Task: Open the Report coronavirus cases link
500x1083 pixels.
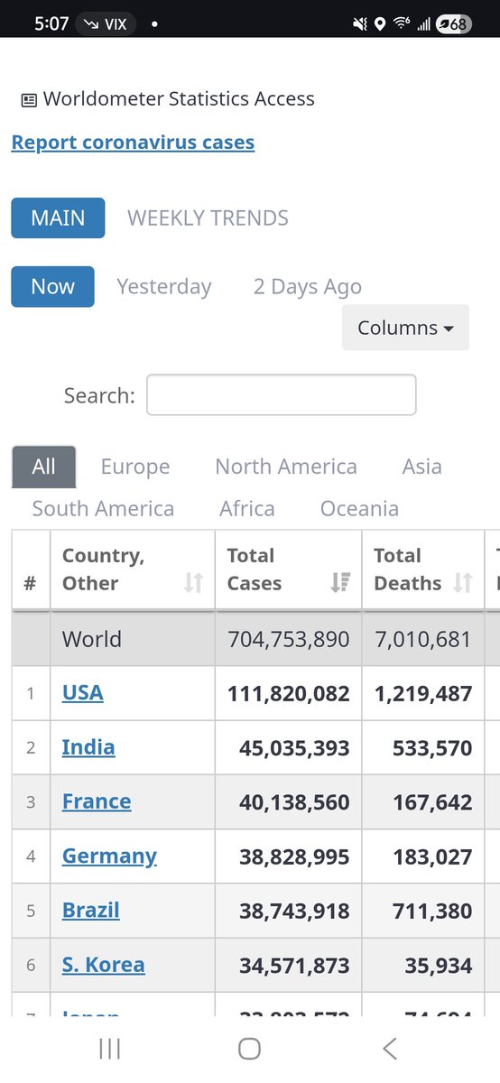Action: point(133,143)
